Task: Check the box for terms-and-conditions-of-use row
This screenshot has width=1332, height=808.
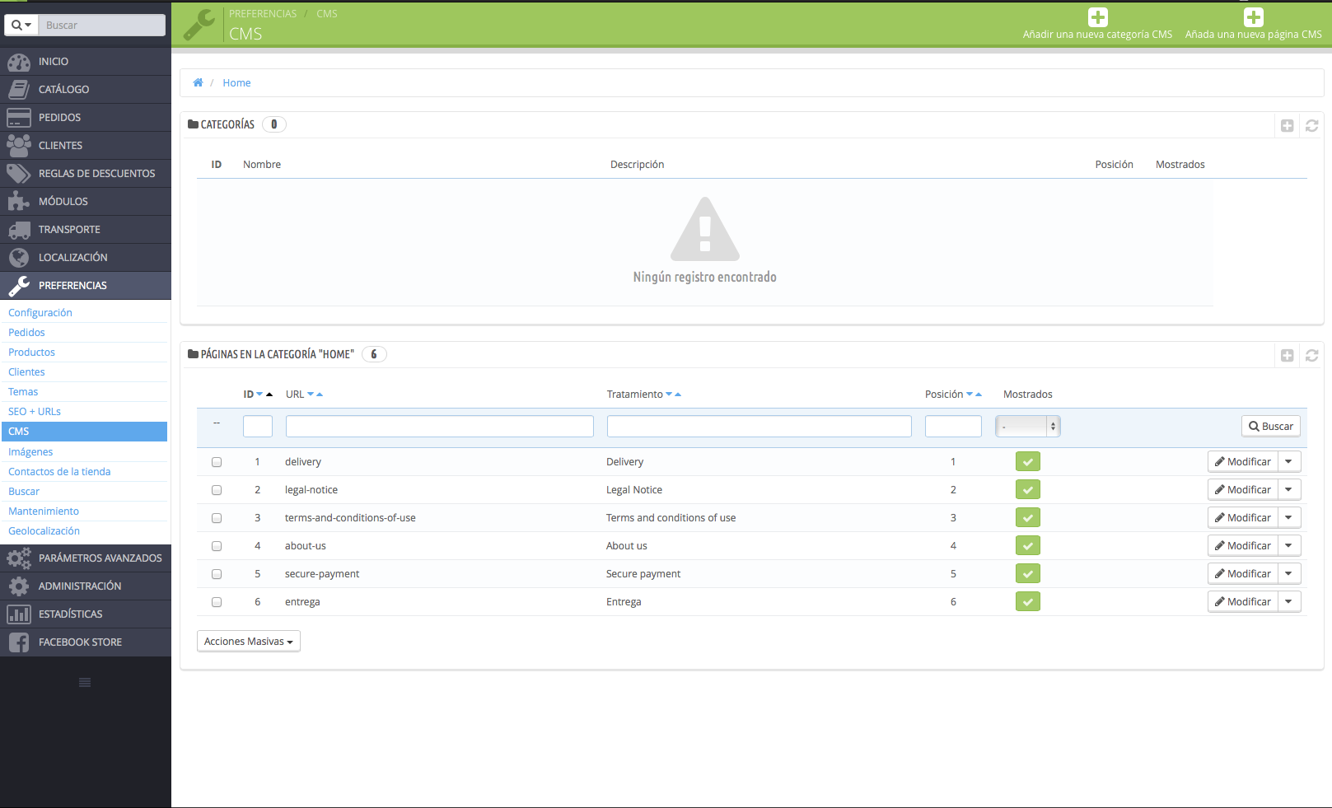Action: tap(217, 518)
